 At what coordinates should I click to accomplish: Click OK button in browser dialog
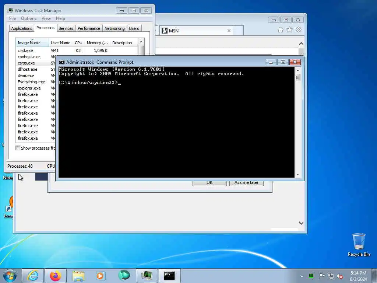[x=209, y=183]
